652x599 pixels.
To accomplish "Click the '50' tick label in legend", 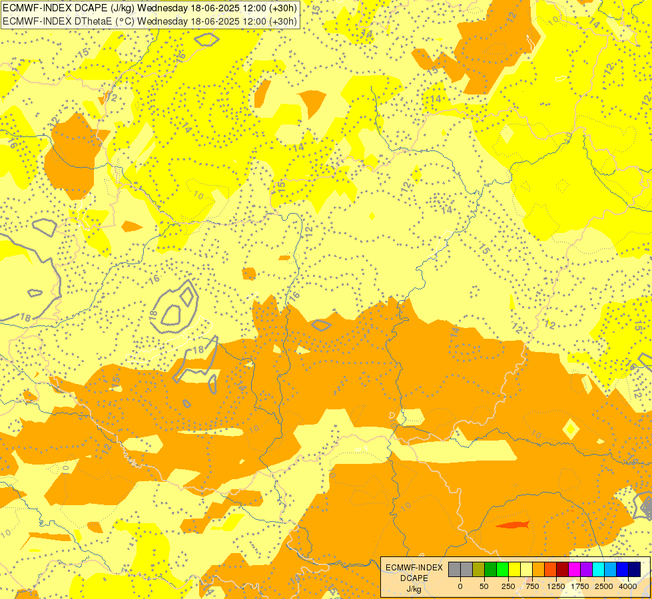I will pyautogui.click(x=484, y=586).
